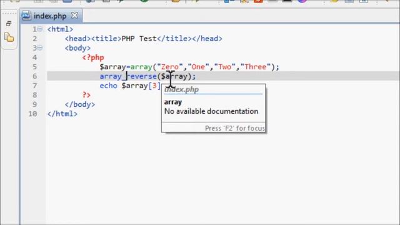
Task: Click line number 7 in the gutter
Action: click(x=35, y=86)
